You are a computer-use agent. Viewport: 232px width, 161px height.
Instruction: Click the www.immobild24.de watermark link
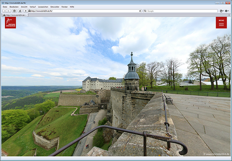(x=216, y=154)
